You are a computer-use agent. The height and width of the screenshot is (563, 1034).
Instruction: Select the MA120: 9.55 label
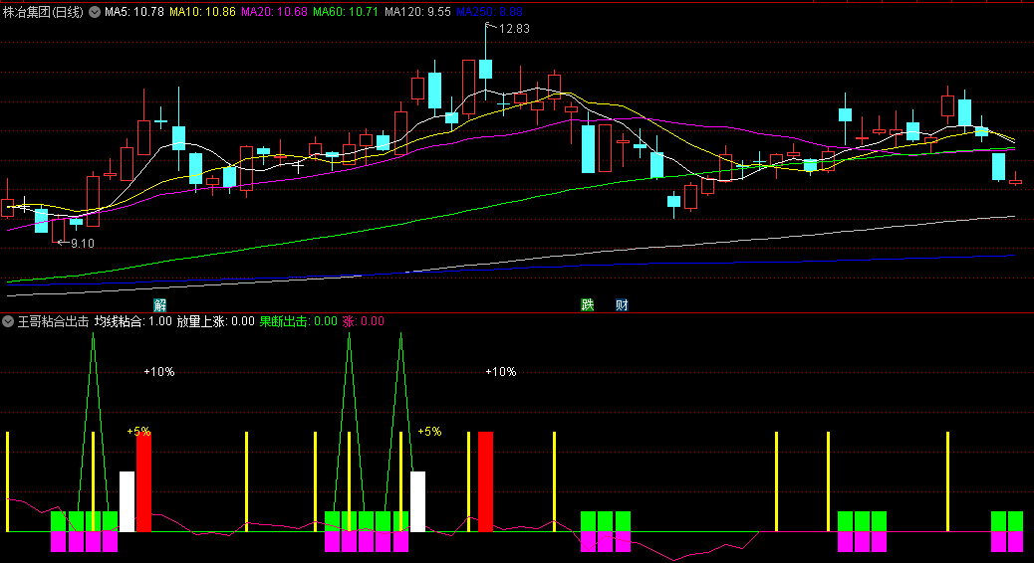(x=418, y=12)
